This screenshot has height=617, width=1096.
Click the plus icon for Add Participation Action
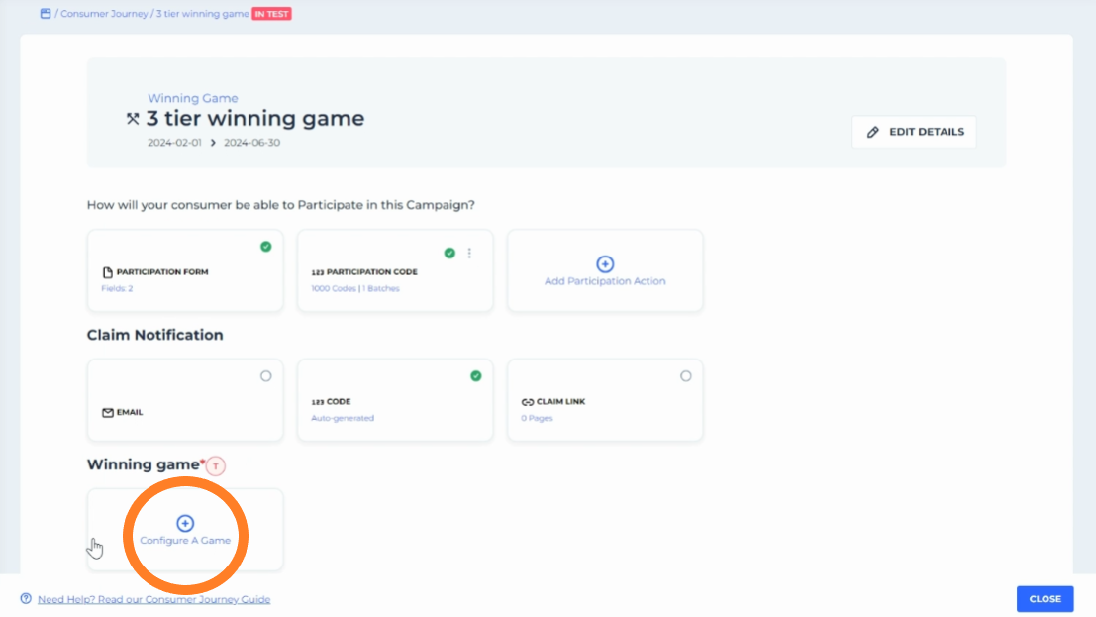pos(605,264)
